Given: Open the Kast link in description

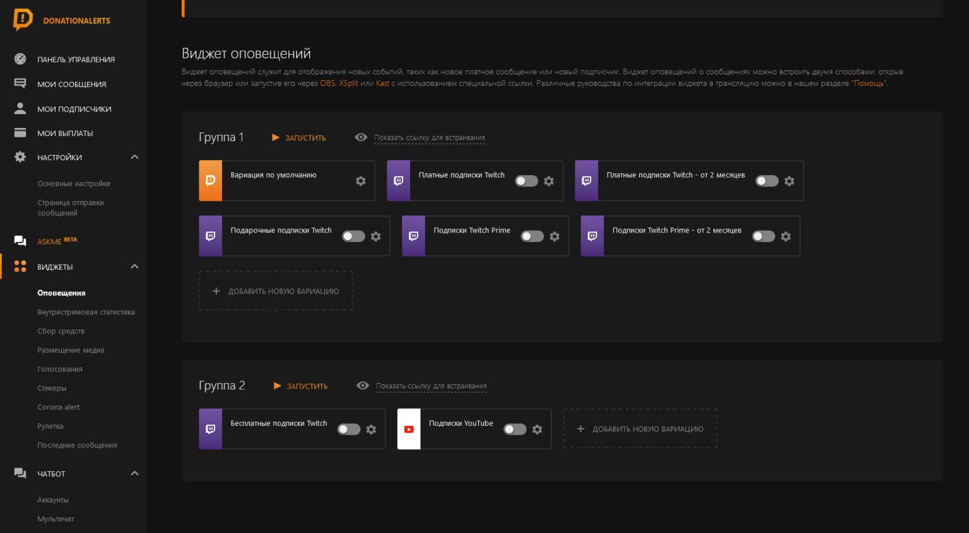Looking at the screenshot, I should tap(382, 83).
